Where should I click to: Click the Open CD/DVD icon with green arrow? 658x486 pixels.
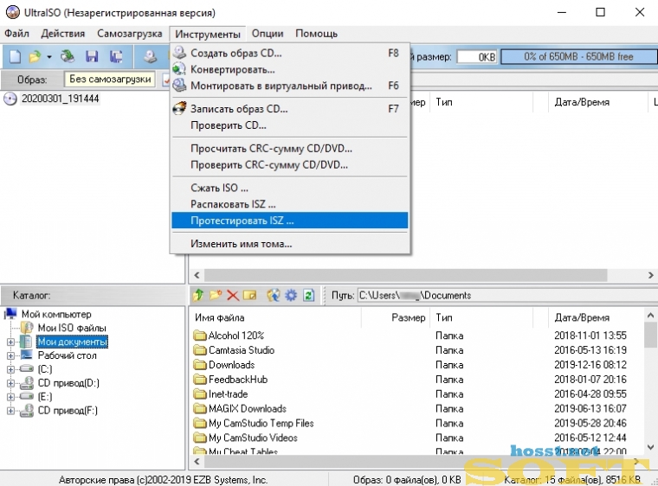coord(68,56)
